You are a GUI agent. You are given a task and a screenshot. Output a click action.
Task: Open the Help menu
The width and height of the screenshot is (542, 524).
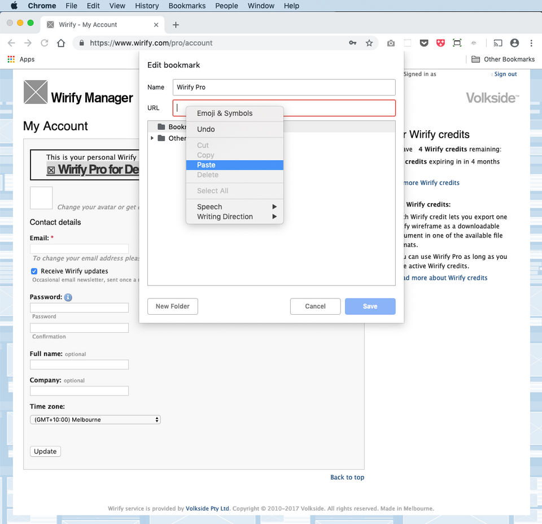click(x=291, y=6)
